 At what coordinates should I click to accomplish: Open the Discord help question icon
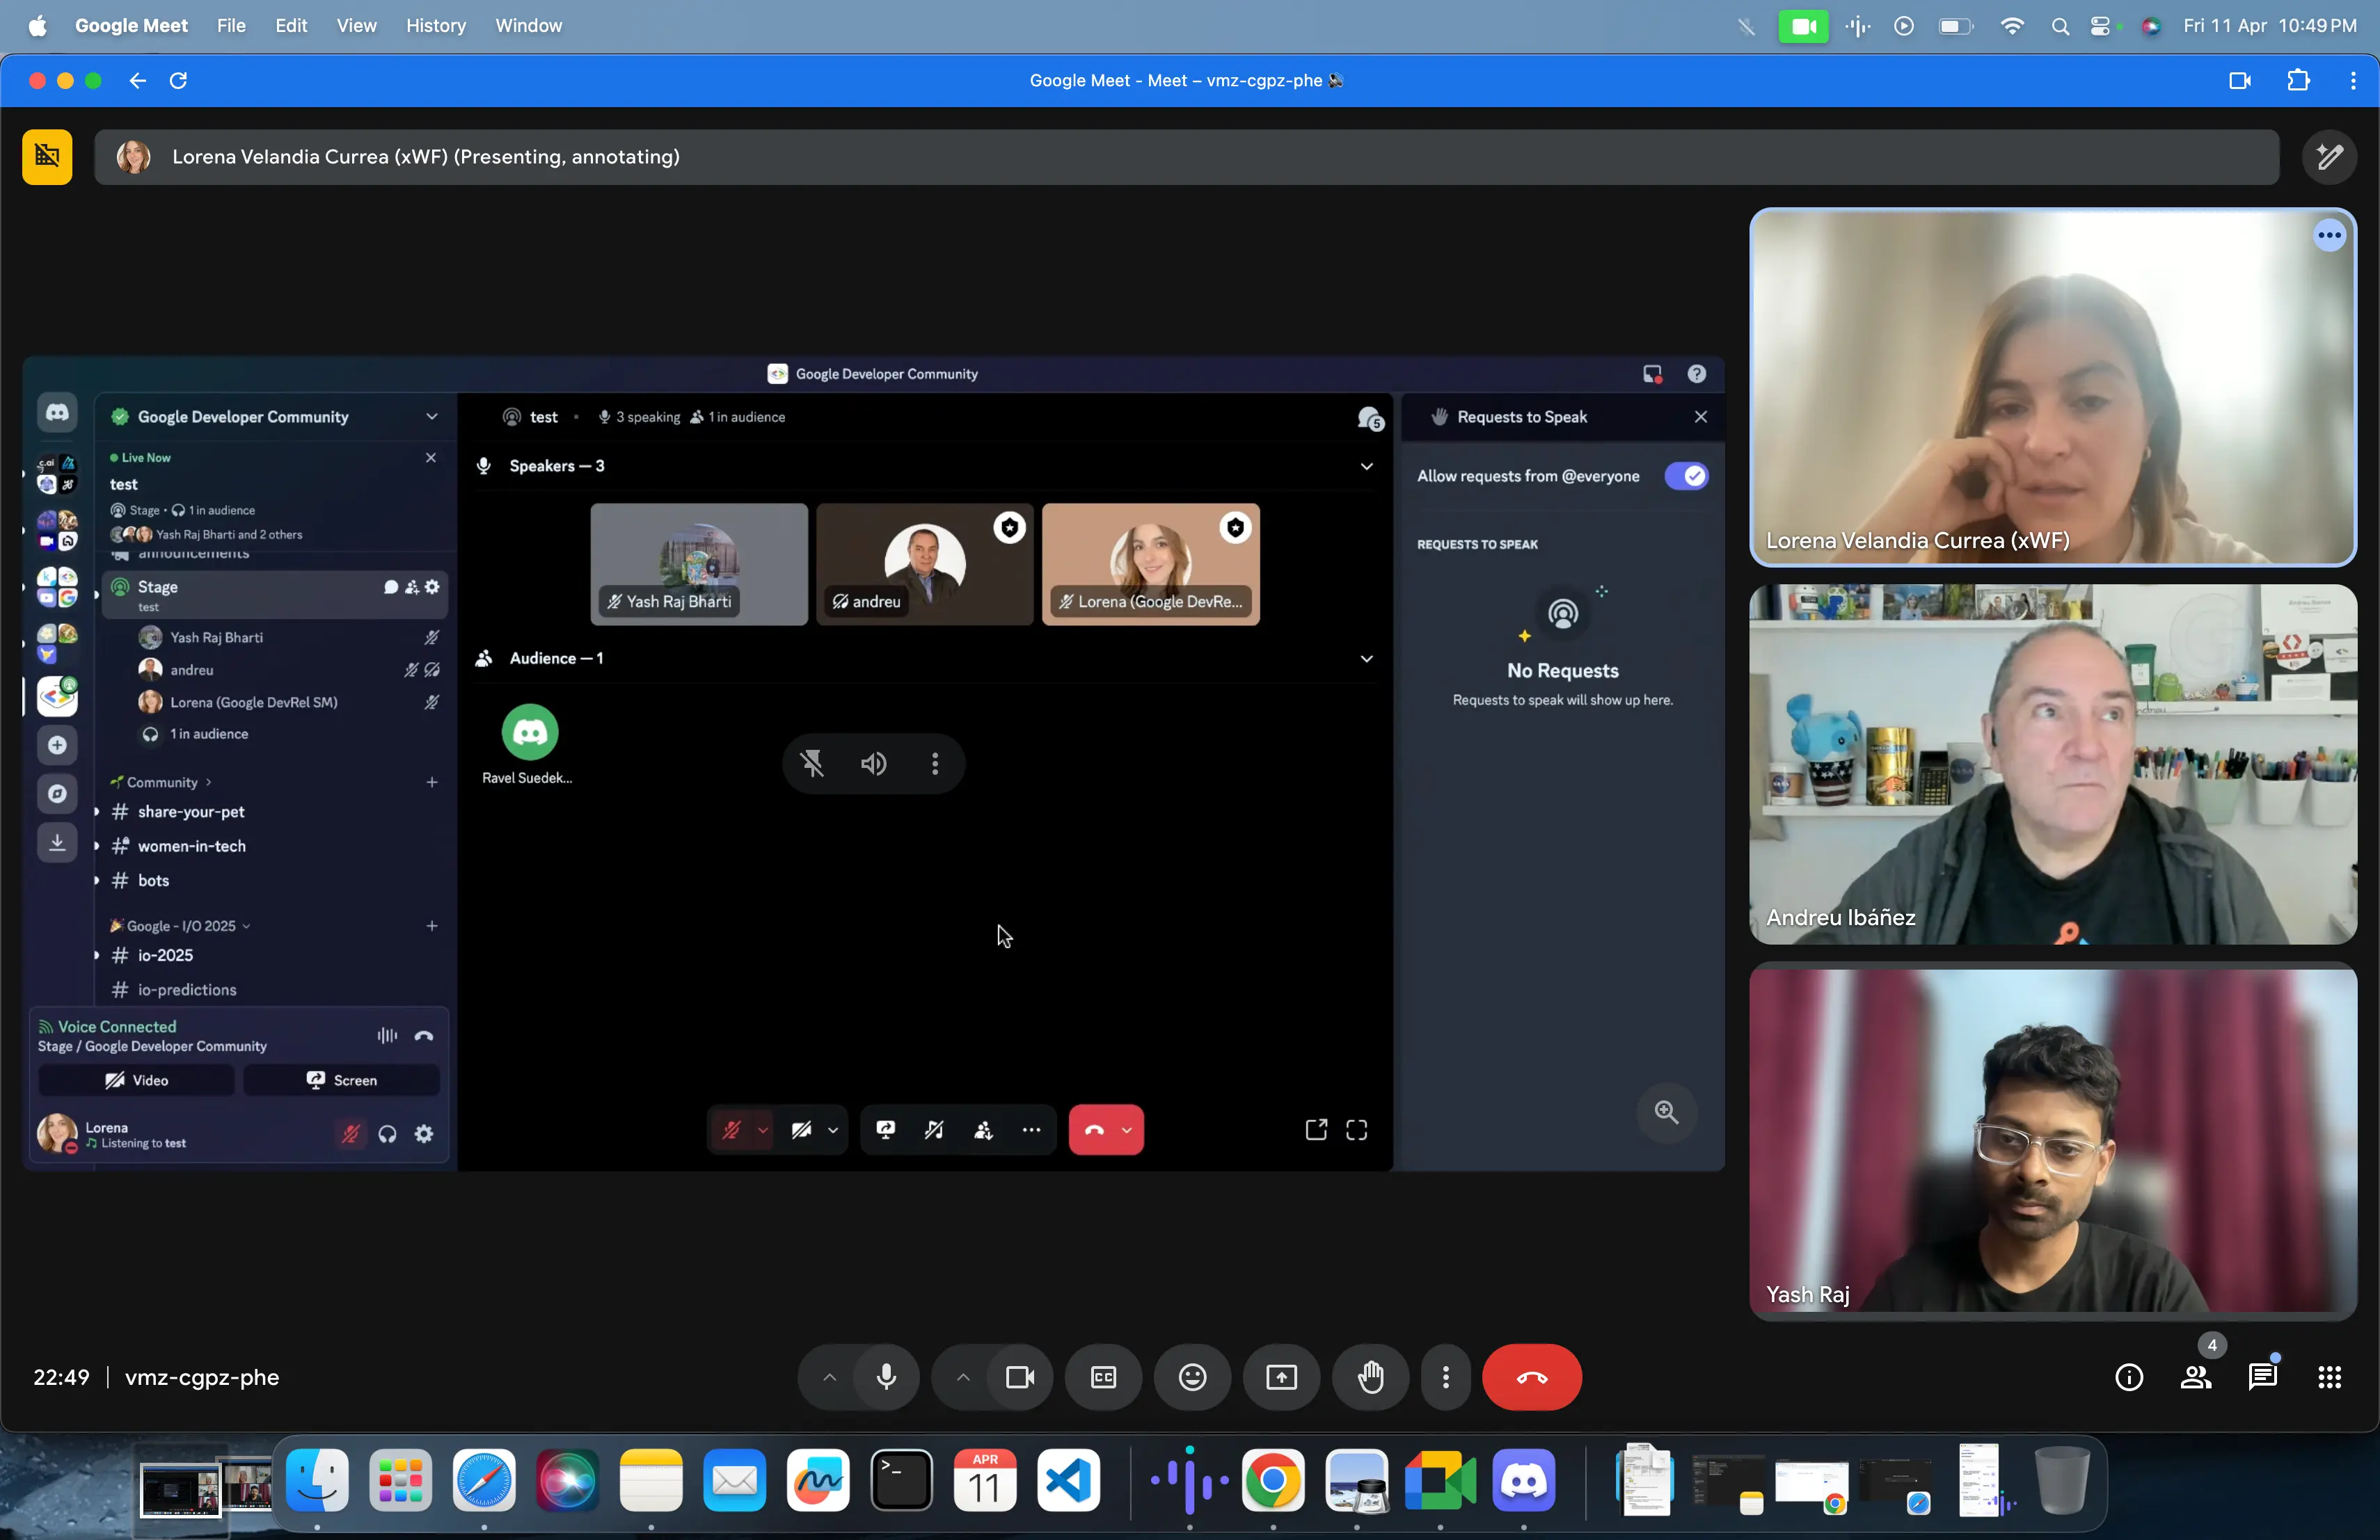click(1696, 374)
